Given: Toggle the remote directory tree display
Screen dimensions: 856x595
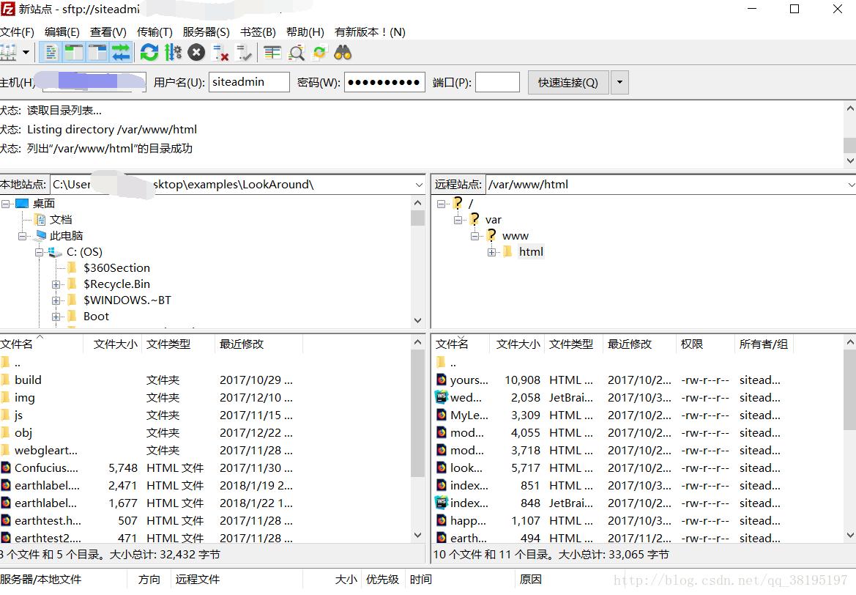Looking at the screenshot, I should [97, 53].
